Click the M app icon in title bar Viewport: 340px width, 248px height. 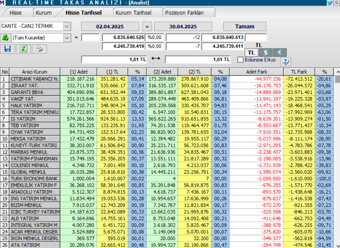pyautogui.click(x=2, y=3)
